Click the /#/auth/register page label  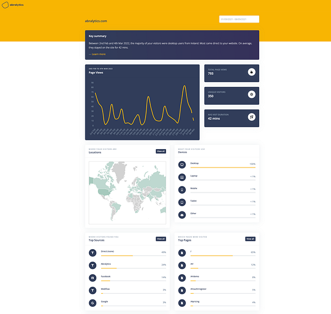pos(198,289)
